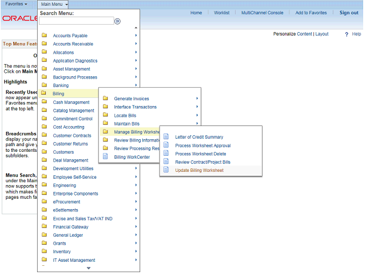This screenshot has width=366, height=275.
Task: Open the Worklist link
Action: pyautogui.click(x=222, y=13)
